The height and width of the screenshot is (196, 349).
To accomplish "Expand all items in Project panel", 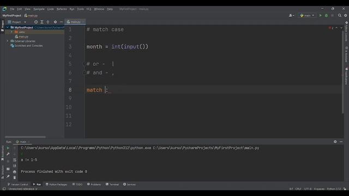I will point(41,22).
